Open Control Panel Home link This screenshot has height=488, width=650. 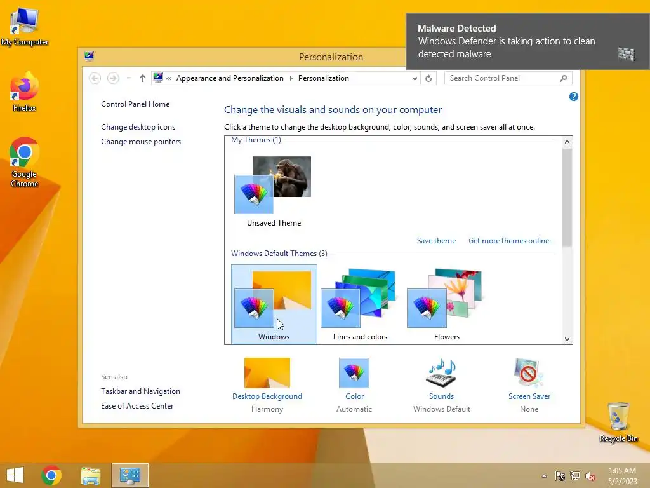(x=135, y=104)
